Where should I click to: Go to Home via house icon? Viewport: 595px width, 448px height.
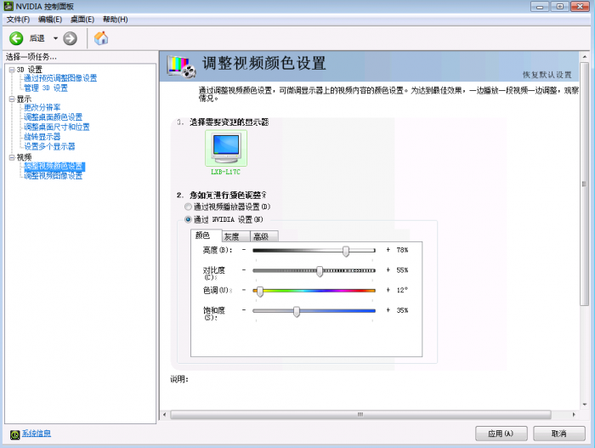[x=101, y=38]
